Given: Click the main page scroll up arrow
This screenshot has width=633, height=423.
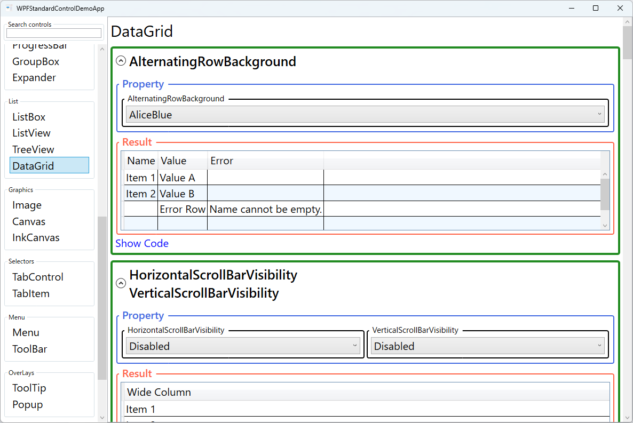Looking at the screenshot, I should (627, 22).
